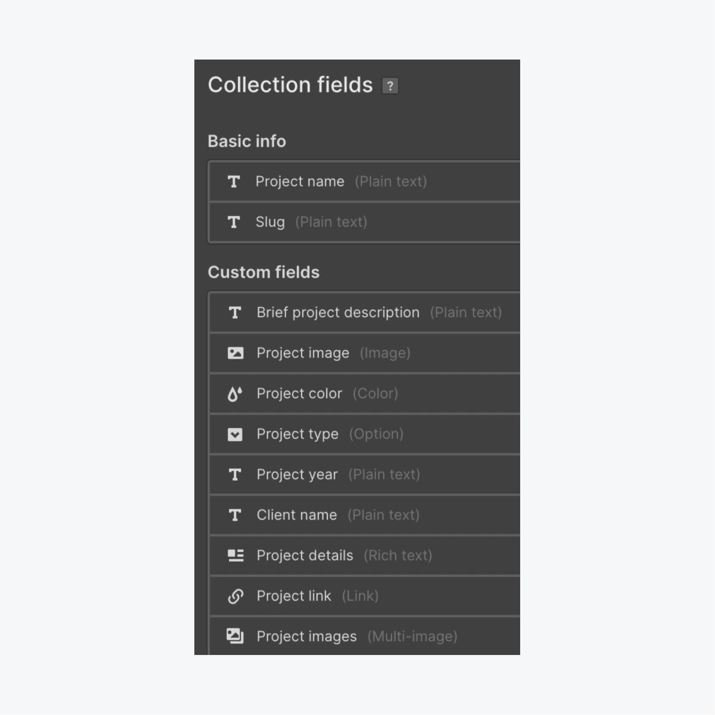Click the color droplet icon
The image size is (715, 715).
click(x=235, y=393)
